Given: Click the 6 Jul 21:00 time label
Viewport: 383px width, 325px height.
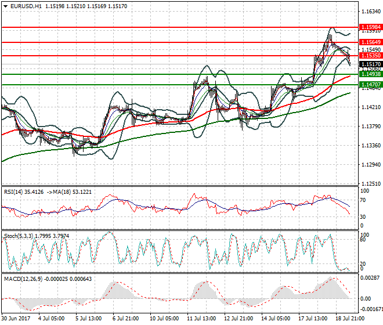Looking at the screenshot, I should tap(125, 319).
